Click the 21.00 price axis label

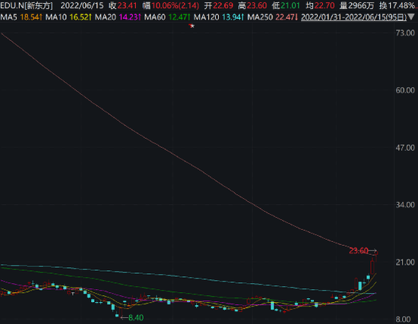coord(405,263)
